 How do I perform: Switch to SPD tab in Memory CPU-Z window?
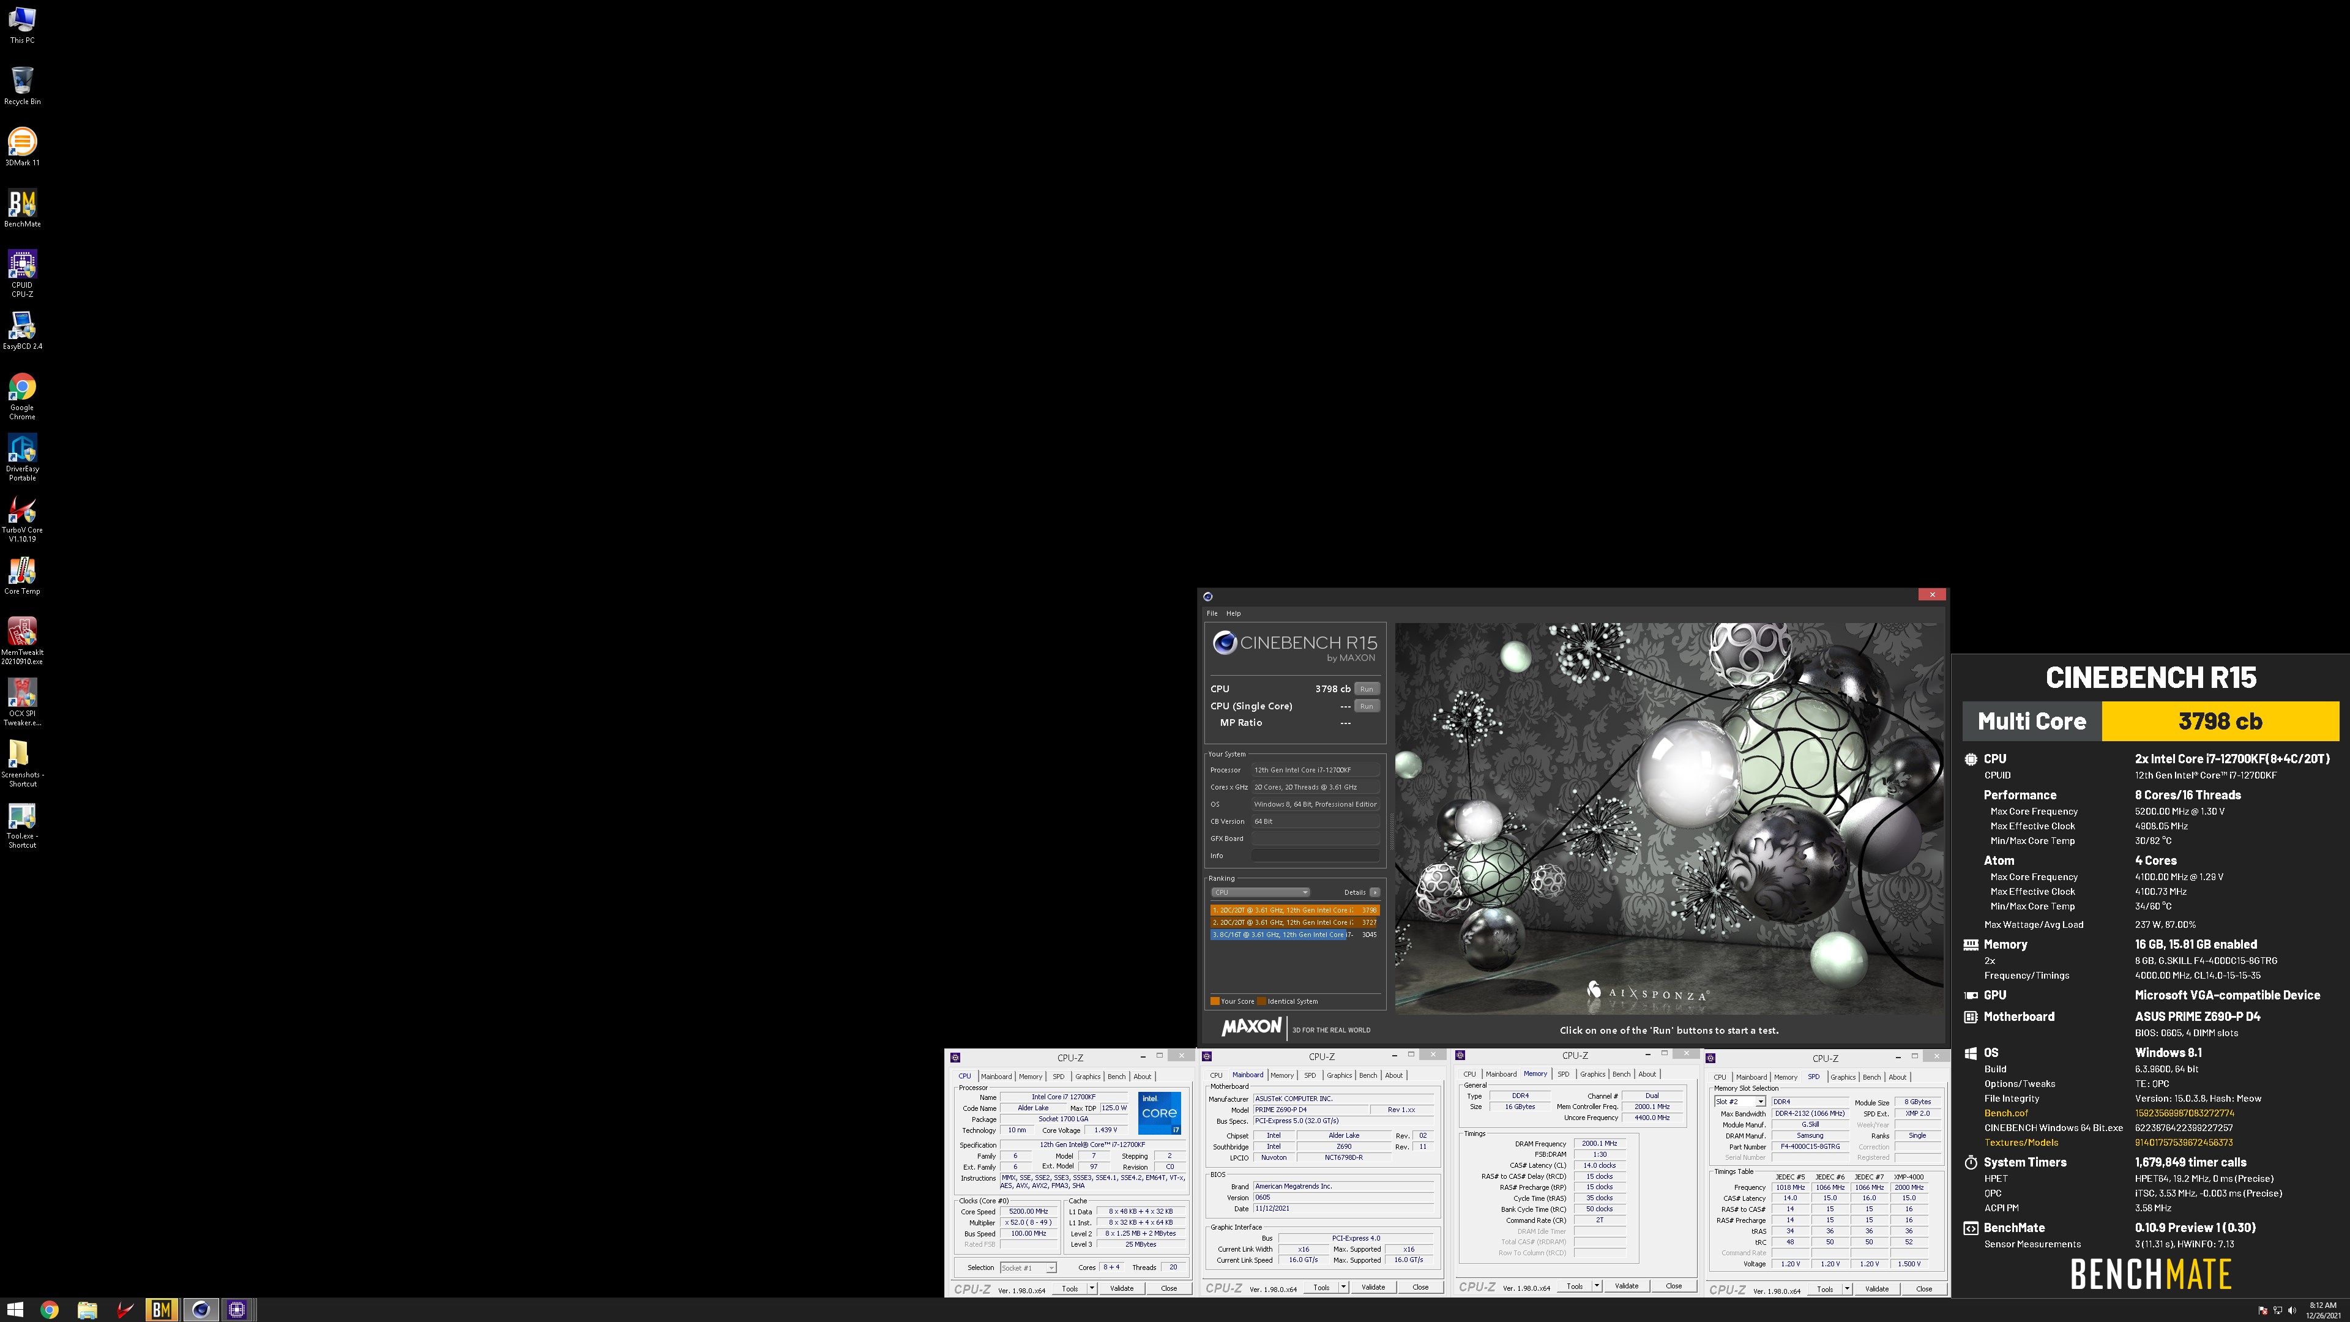(1564, 1074)
